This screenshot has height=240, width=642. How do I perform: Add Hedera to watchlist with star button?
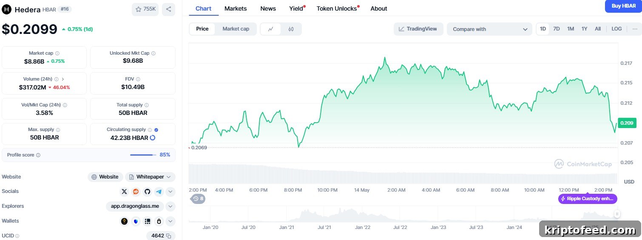click(145, 9)
